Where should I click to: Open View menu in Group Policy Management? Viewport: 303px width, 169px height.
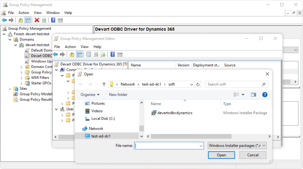pyautogui.click(x=38, y=12)
